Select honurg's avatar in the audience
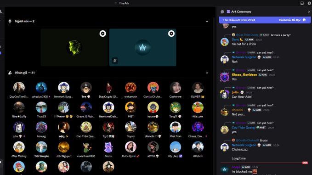Screen dimensions: 312x175 tap(41, 127)
